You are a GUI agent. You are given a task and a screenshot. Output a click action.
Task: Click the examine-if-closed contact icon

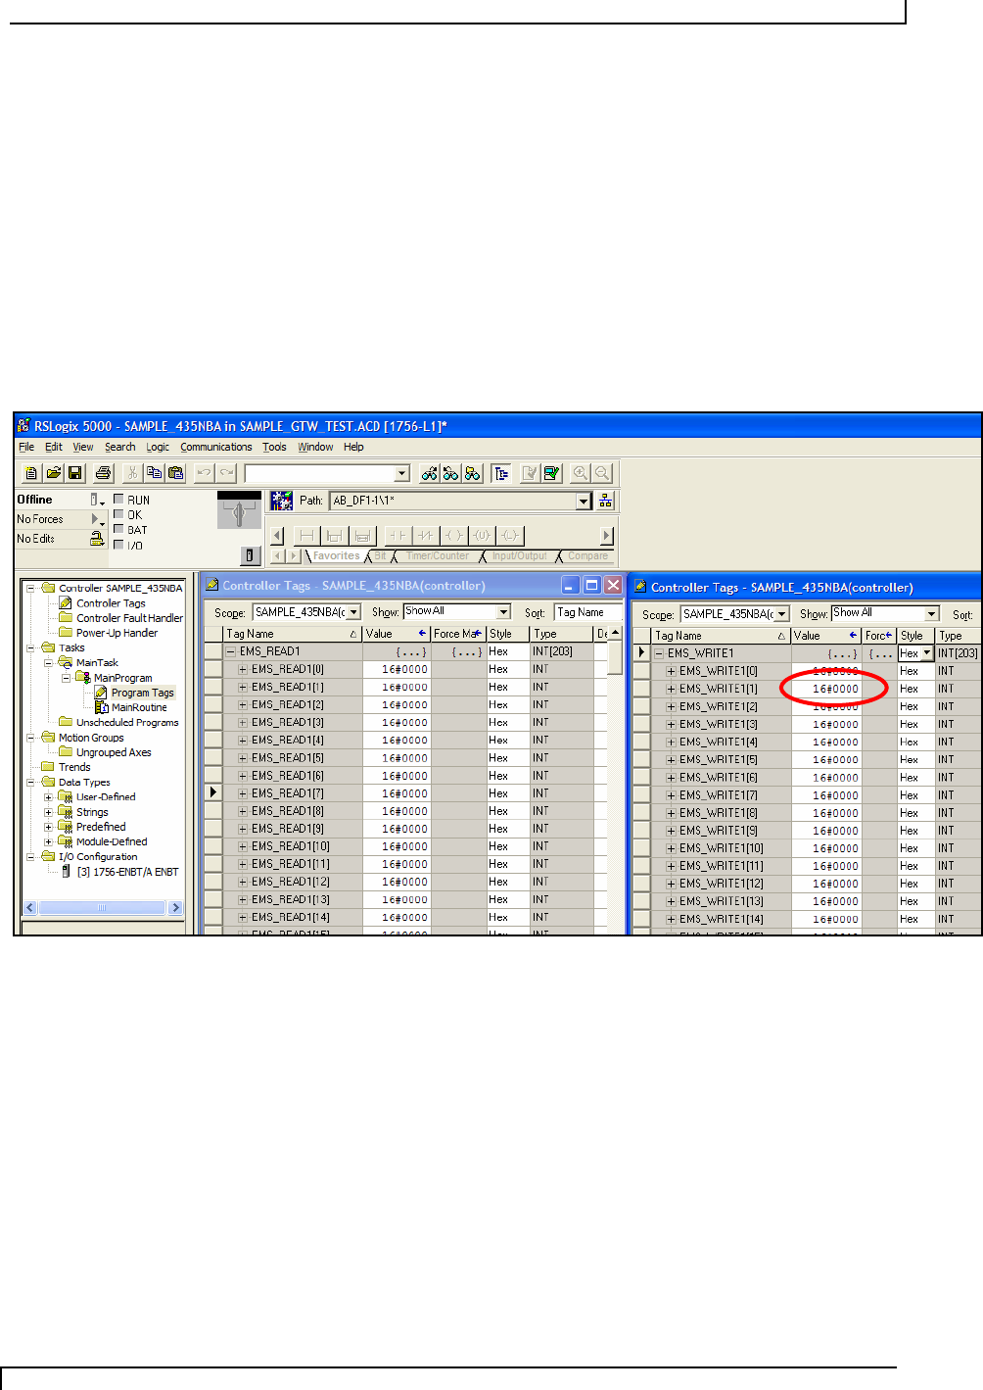pos(397,535)
